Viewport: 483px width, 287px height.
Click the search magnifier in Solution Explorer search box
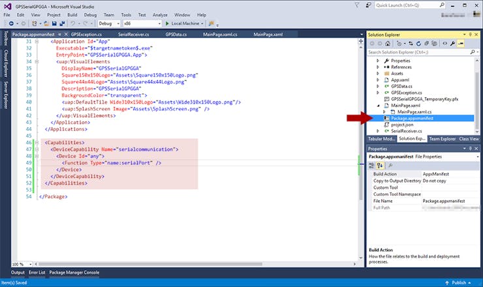click(x=473, y=52)
